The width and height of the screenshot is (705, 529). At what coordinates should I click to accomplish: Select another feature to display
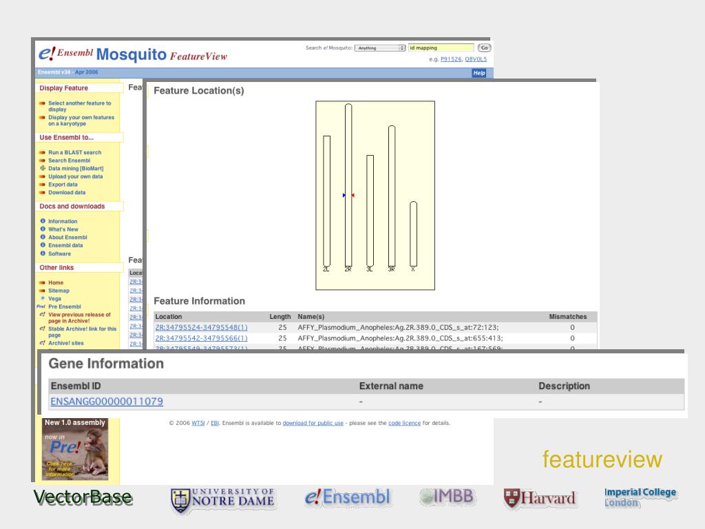coord(80,106)
